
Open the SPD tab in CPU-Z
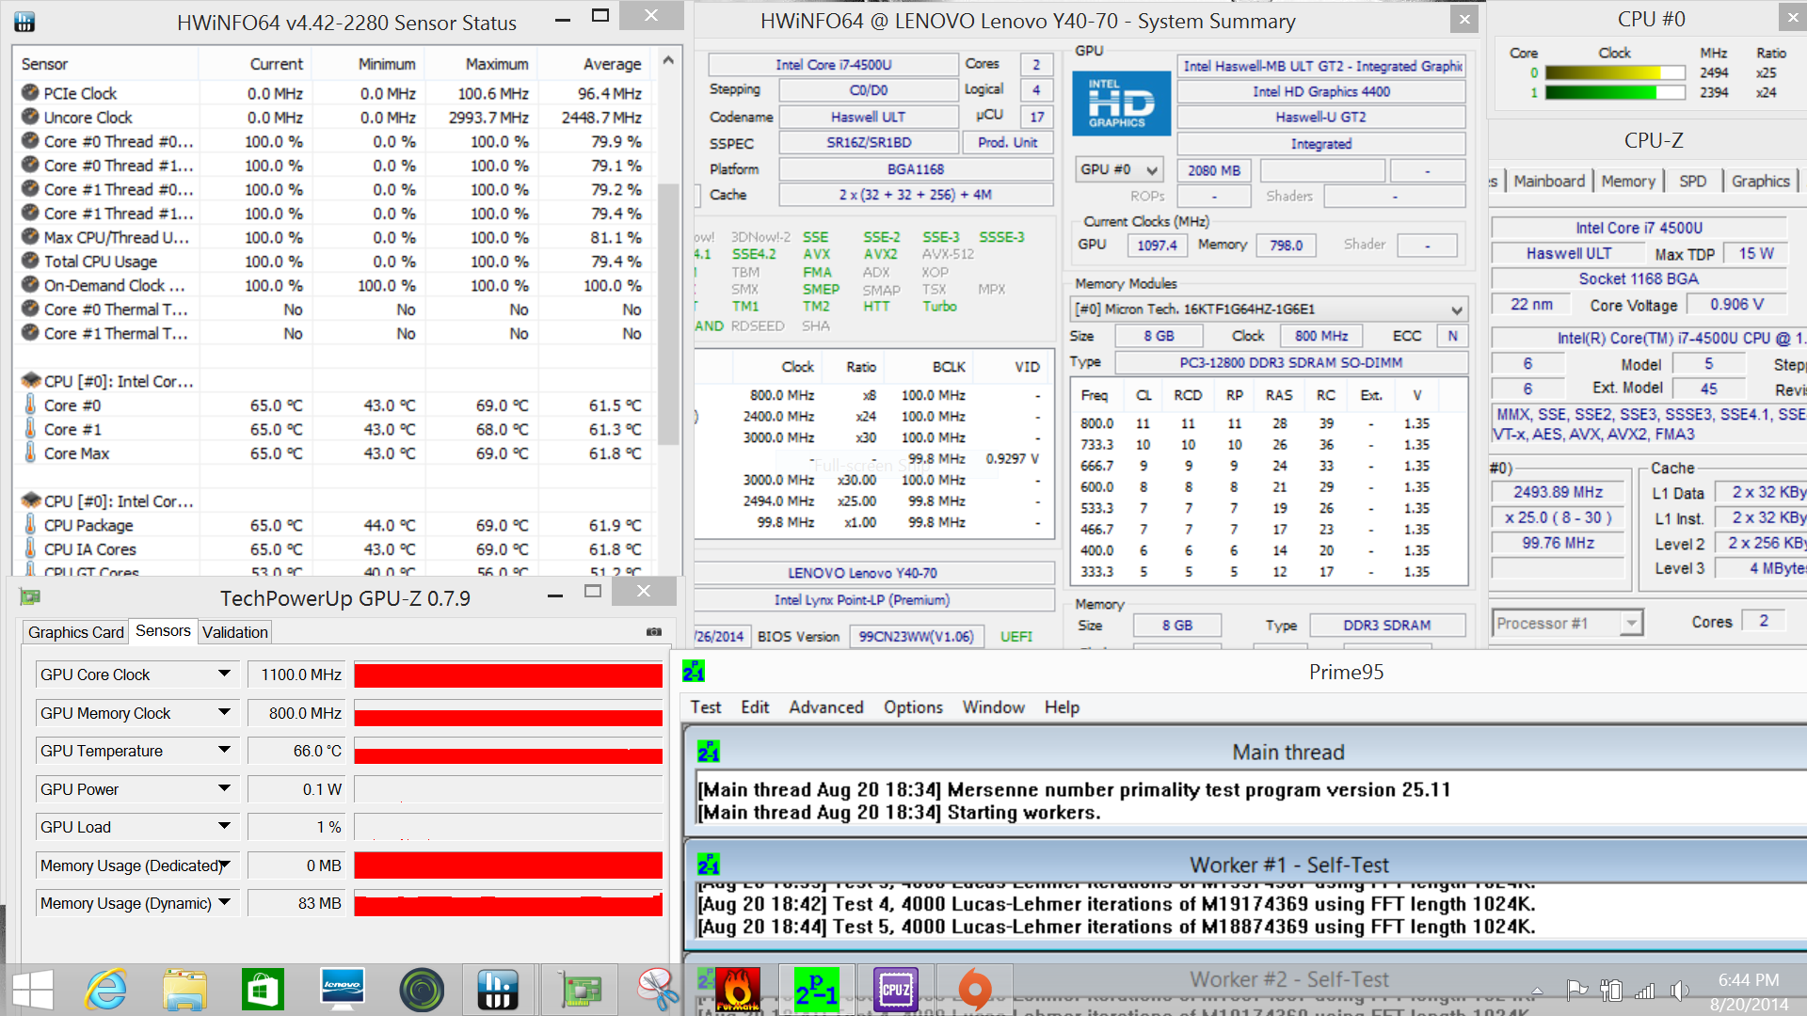(1692, 181)
